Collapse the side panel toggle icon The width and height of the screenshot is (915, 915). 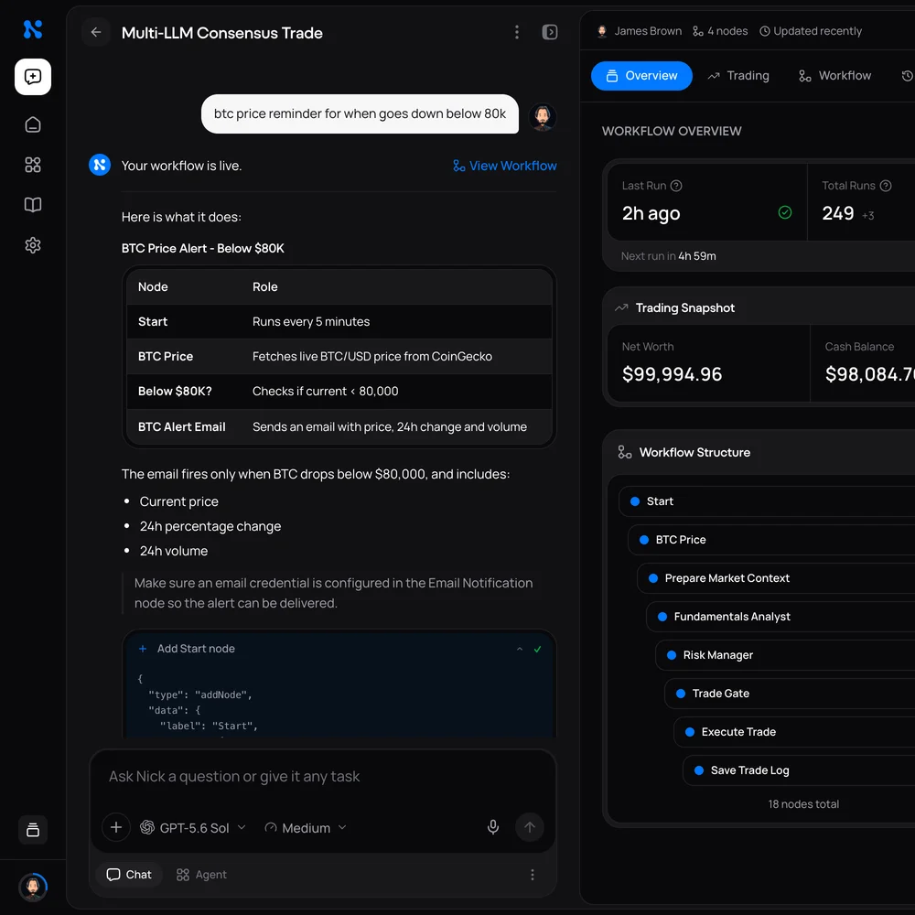(550, 32)
